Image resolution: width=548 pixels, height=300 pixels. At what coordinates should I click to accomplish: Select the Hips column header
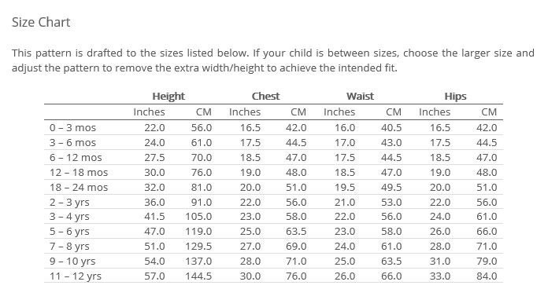point(455,96)
